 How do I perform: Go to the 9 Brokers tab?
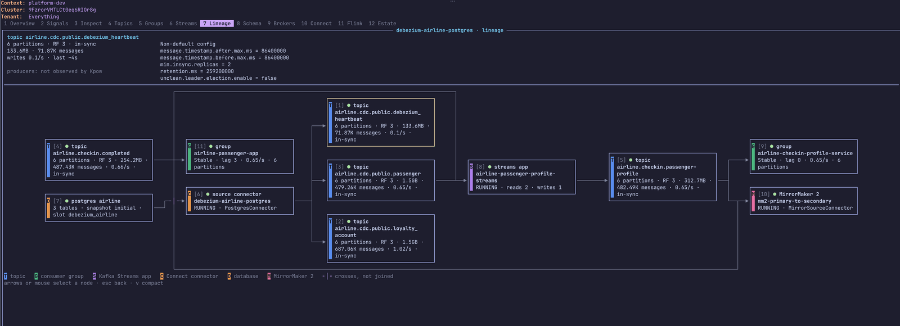(x=281, y=24)
